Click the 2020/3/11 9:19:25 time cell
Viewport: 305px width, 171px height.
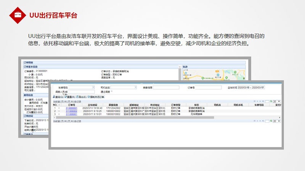[x=92, y=111]
